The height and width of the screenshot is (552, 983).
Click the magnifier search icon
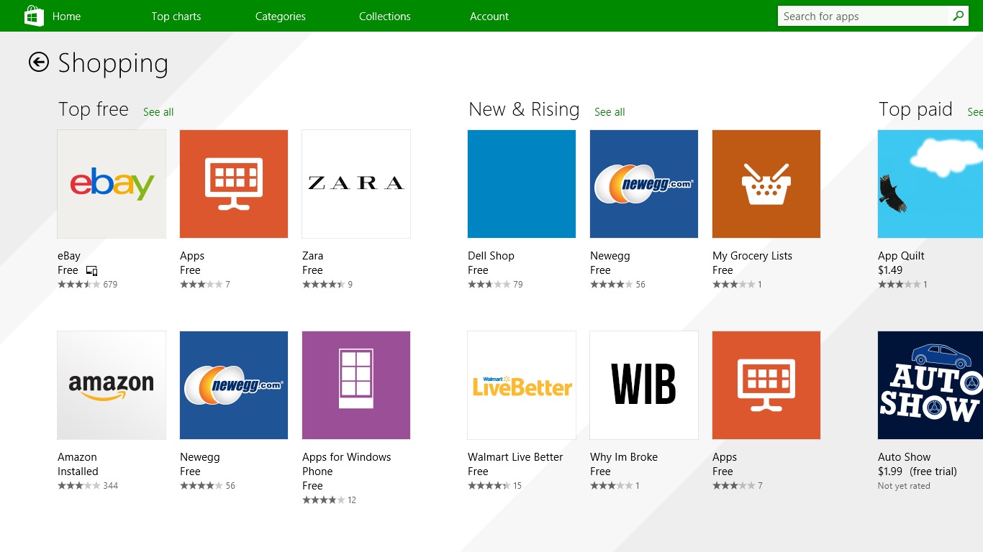(x=958, y=16)
